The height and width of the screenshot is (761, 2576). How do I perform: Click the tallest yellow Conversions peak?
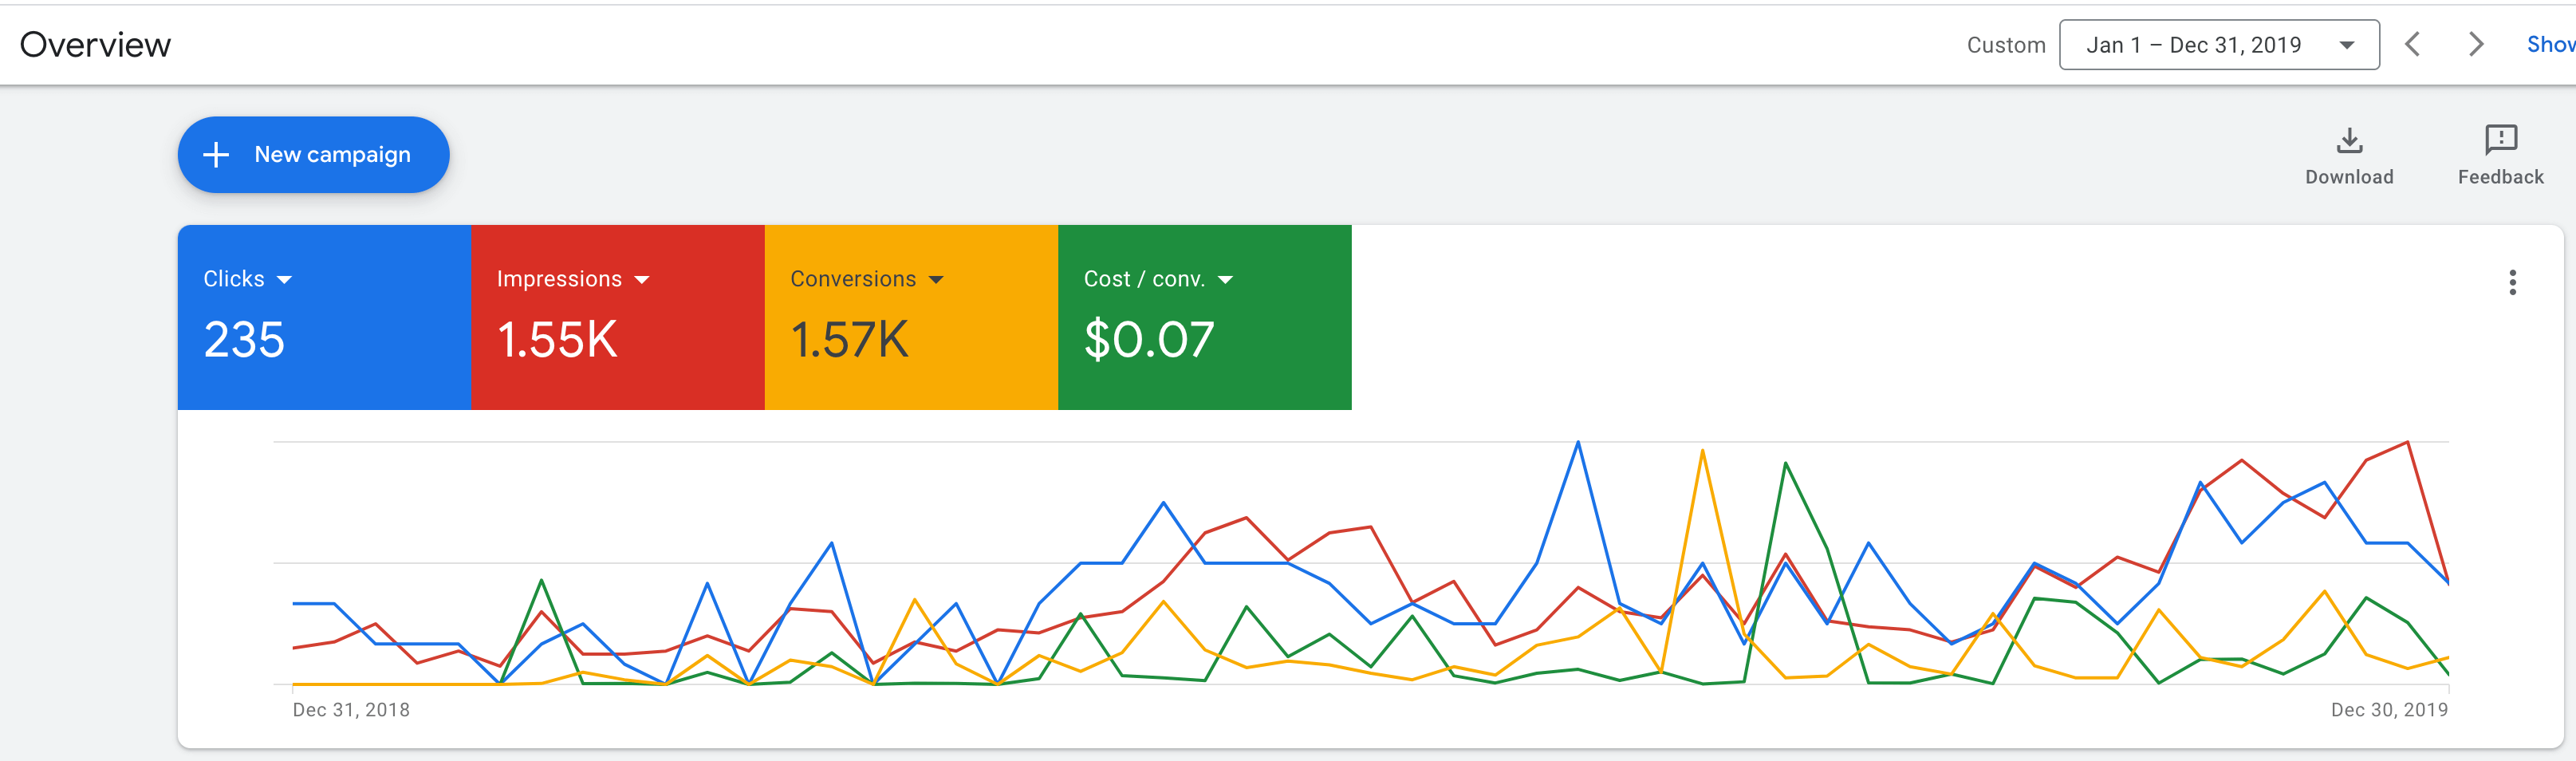click(1702, 451)
